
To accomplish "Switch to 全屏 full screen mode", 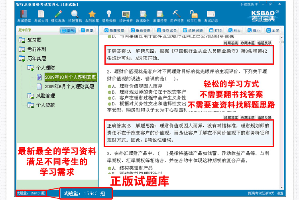I will 273,30.
